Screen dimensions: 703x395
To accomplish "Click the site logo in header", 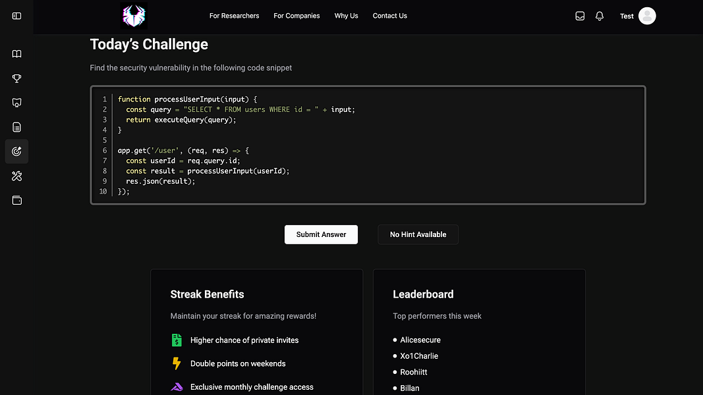I will [134, 16].
